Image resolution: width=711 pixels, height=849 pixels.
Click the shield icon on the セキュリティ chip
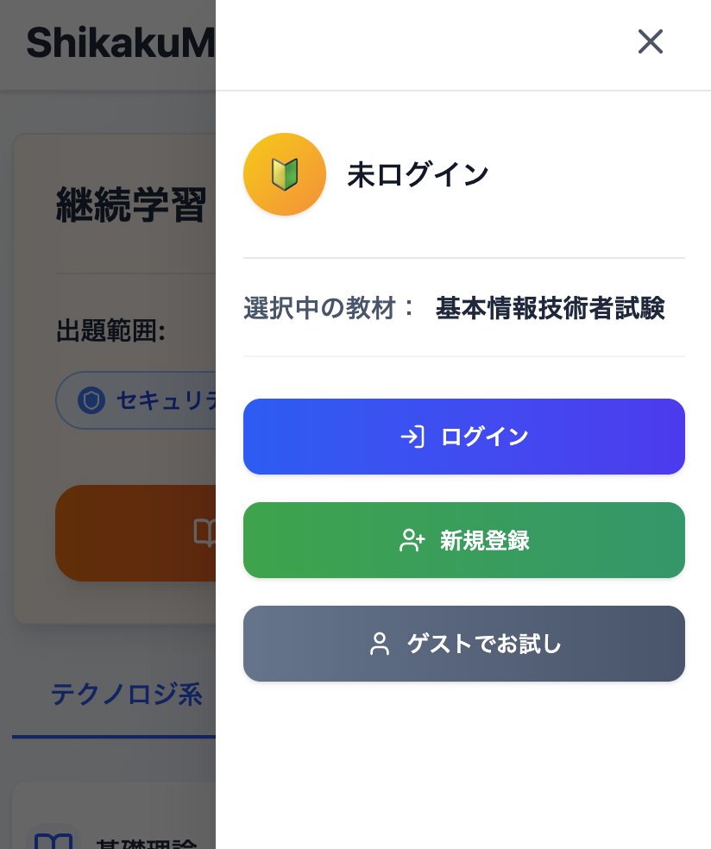tap(91, 400)
